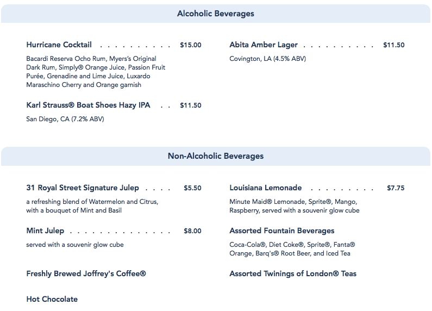Select the Louisiana Lemonade item name
The height and width of the screenshot is (311, 432).
(x=265, y=188)
